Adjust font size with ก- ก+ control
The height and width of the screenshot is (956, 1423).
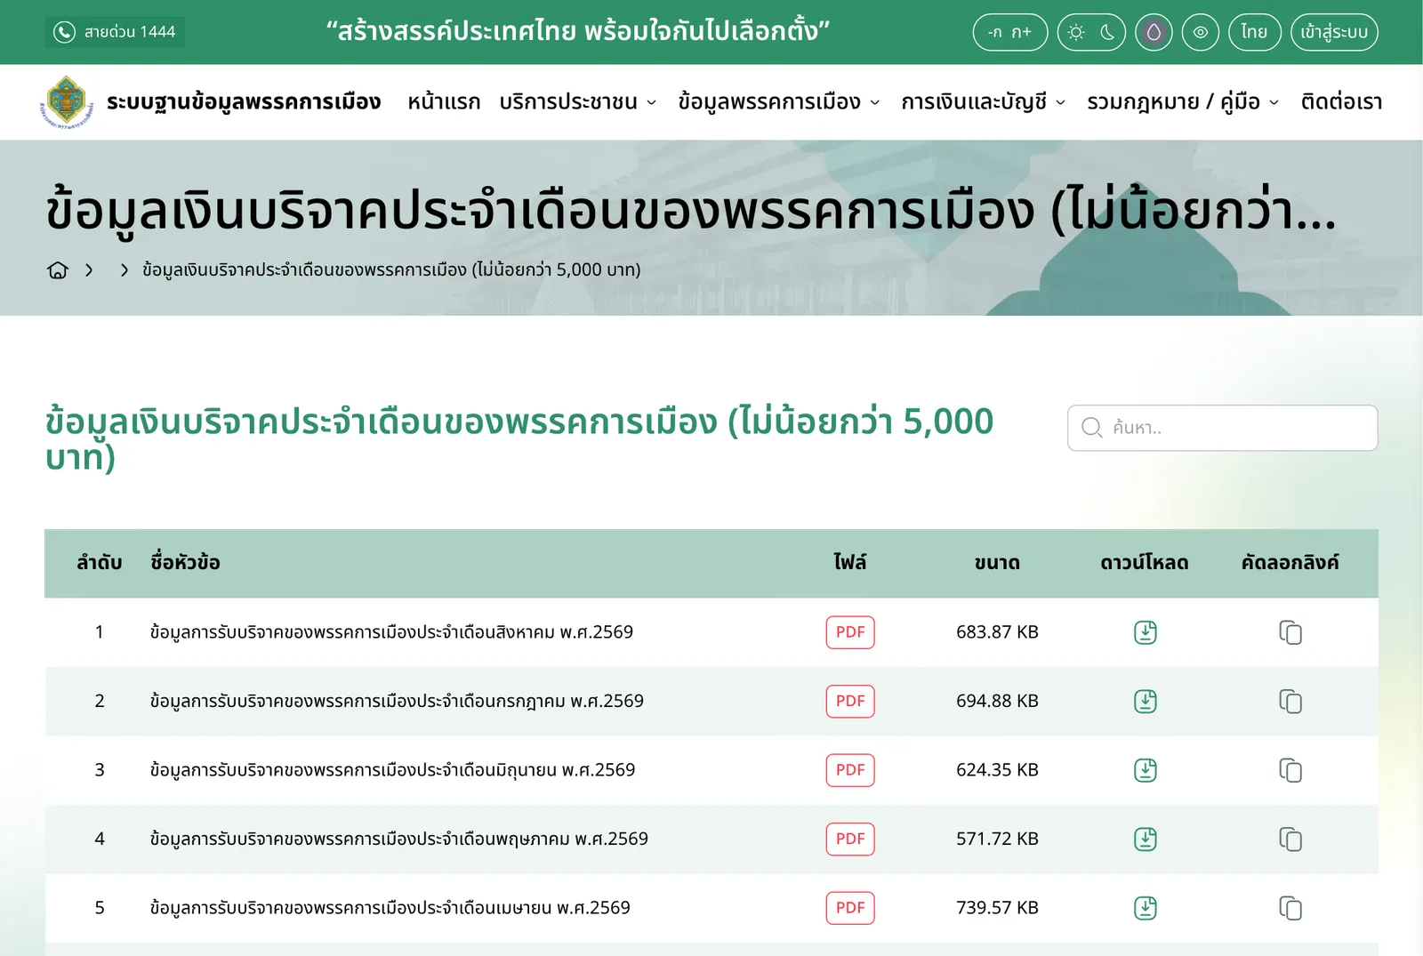click(1010, 32)
